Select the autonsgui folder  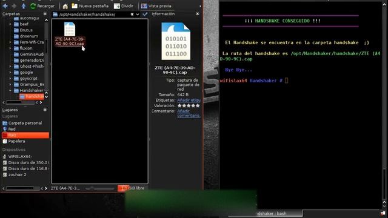coord(27,18)
